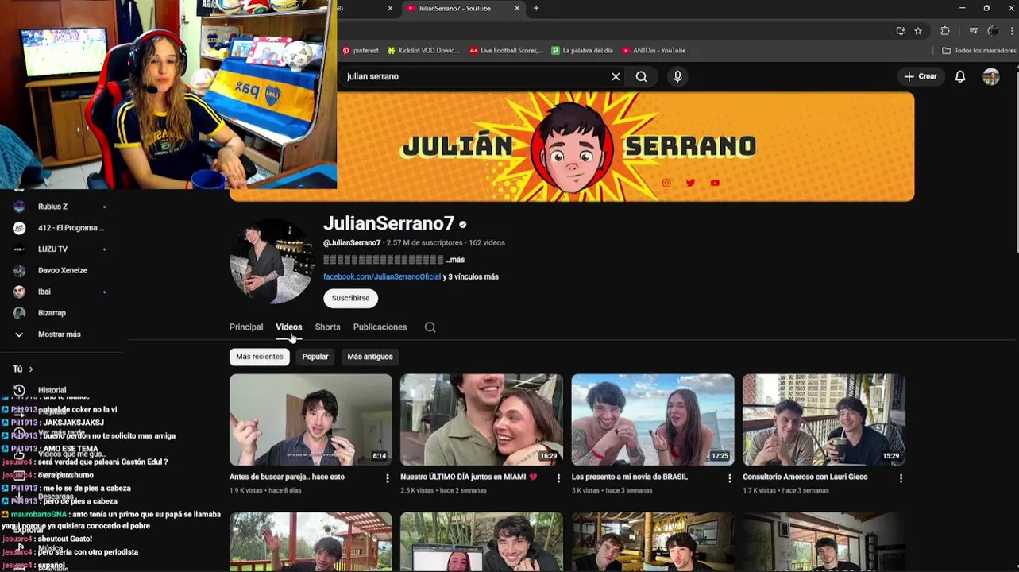Open Chrome media controls icon

point(973,31)
